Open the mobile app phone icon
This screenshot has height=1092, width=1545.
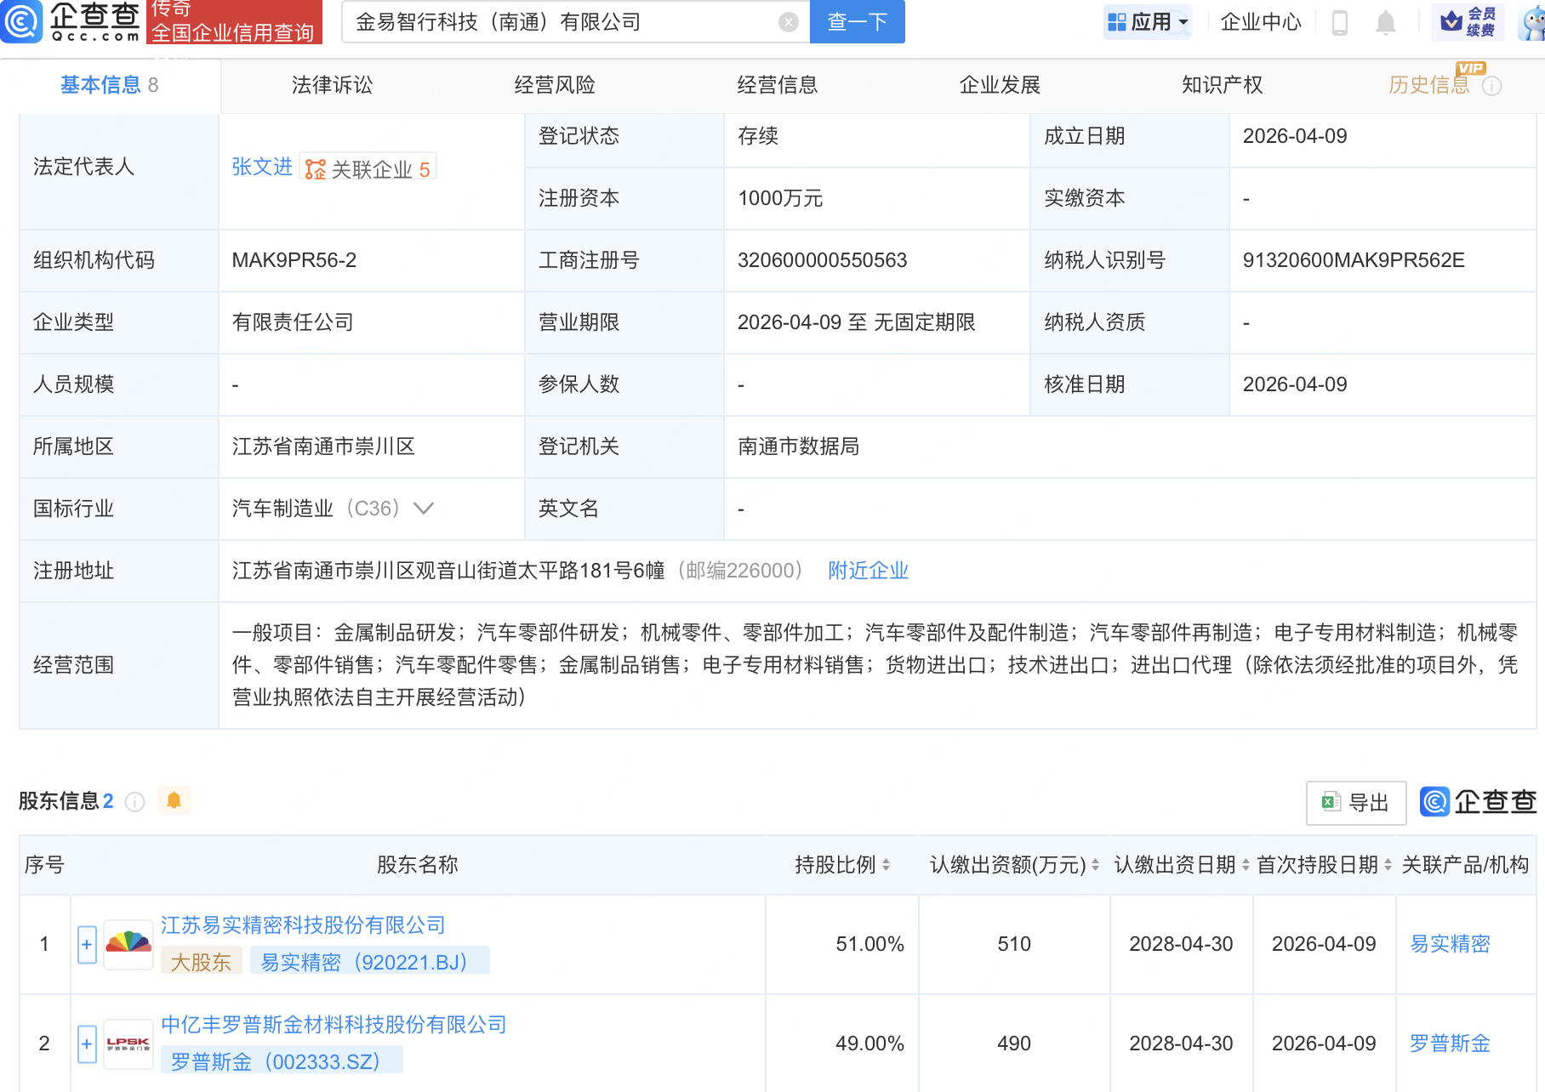coord(1339,23)
